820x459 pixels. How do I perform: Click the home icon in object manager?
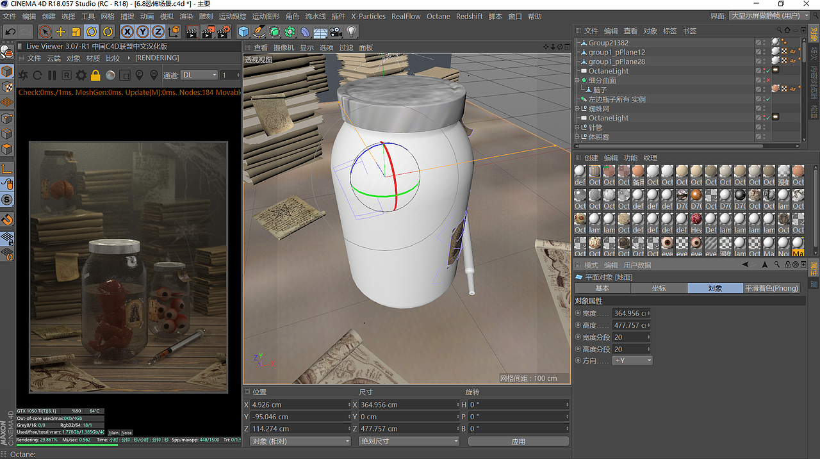point(787,30)
